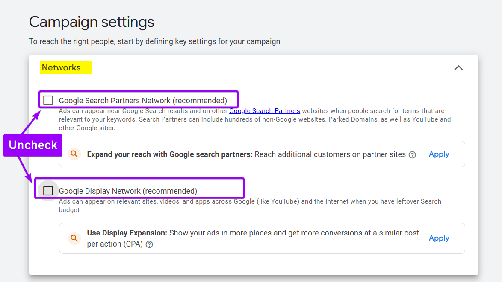Enable the Google Search Partners Network checkbox
The height and width of the screenshot is (282, 502).
tap(48, 100)
